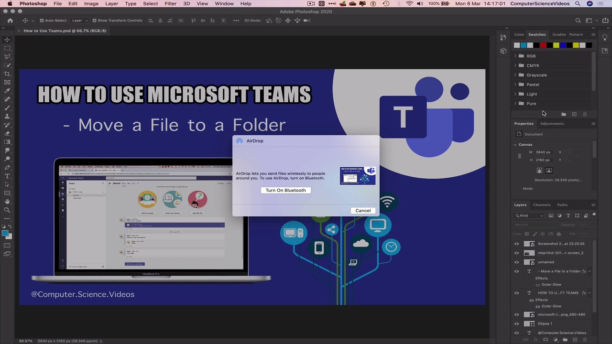Open the Filter menu
Image resolution: width=612 pixels, height=344 pixels.
pyautogui.click(x=171, y=3)
